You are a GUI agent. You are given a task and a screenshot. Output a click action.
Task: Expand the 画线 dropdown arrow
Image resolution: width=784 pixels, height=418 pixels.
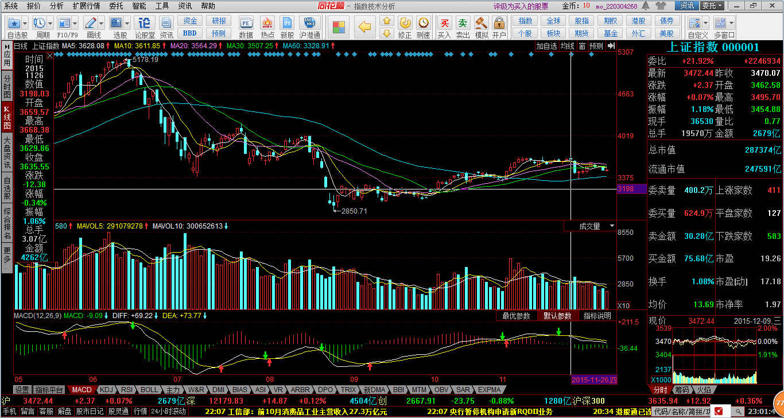[101, 23]
